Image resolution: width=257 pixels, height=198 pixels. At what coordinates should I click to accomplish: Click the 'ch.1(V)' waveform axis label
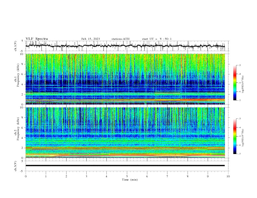coord(16,46)
